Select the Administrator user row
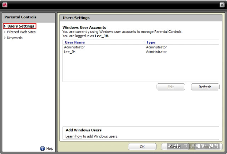The image size is (227, 154). point(141,47)
